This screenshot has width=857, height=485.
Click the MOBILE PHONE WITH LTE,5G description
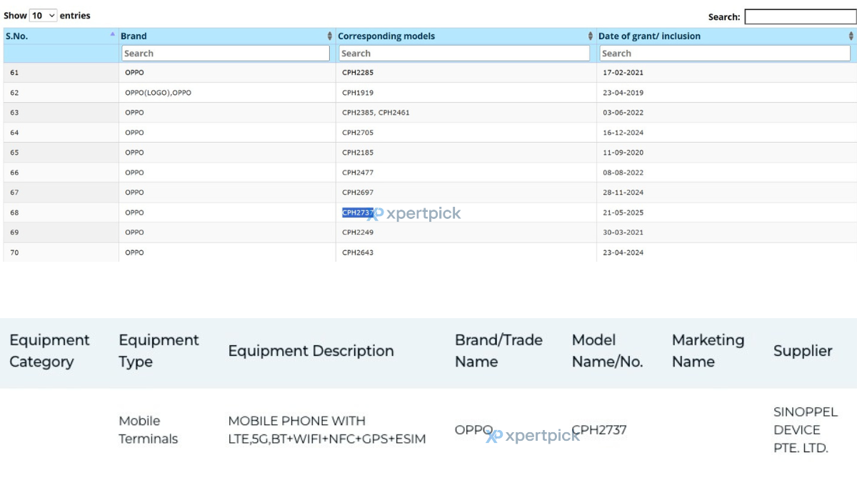(327, 430)
